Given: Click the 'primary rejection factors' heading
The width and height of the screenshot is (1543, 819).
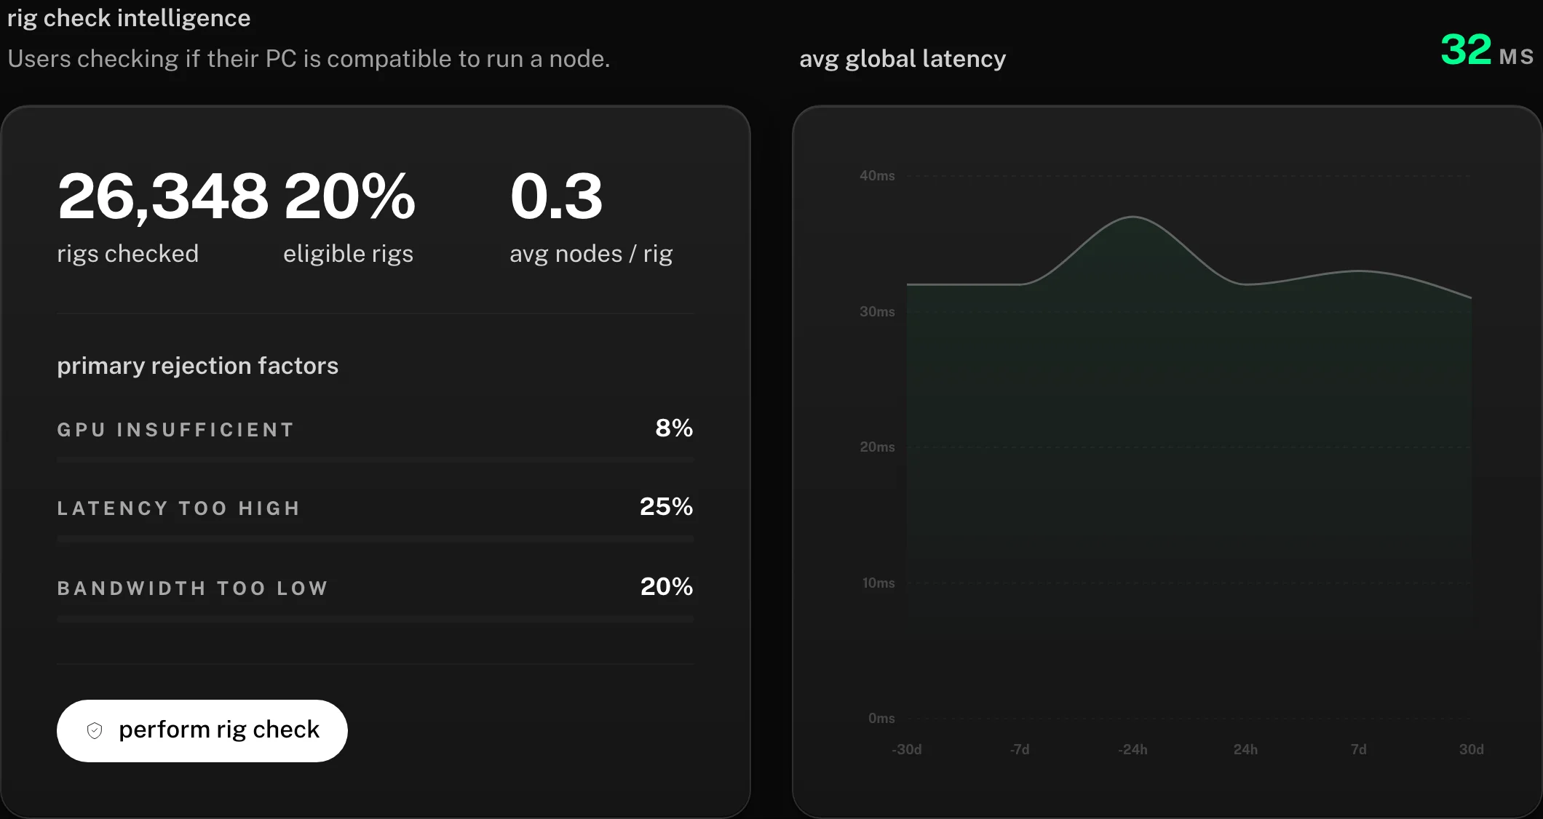Looking at the screenshot, I should click(x=198, y=365).
